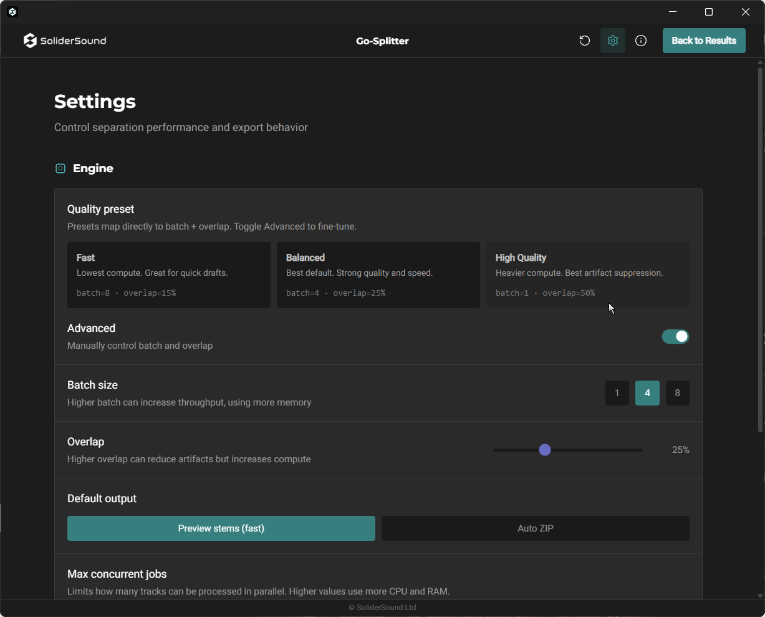Choose the High Quality preset
Screen dimensions: 765x617
588,275
